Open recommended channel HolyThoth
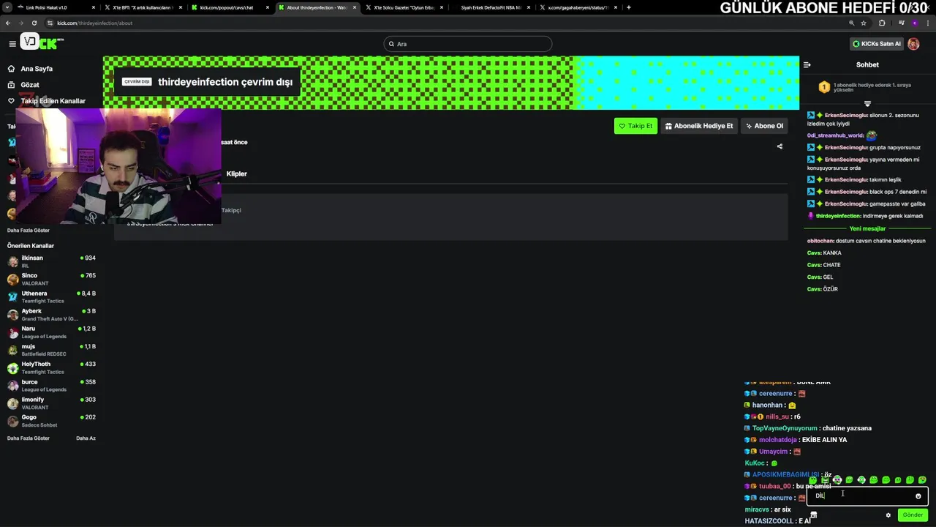This screenshot has width=936, height=527. tap(51, 367)
